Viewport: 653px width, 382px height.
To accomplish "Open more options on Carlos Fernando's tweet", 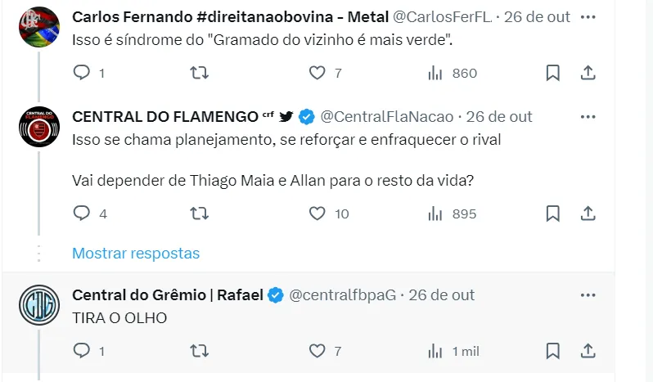I will (588, 16).
